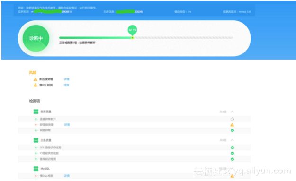
Task: Click green check icon on IO线程状态检测 row
Action: [233, 153]
